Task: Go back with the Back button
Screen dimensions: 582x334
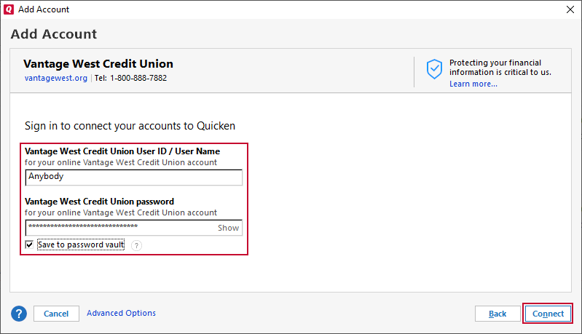Action: pyautogui.click(x=498, y=314)
